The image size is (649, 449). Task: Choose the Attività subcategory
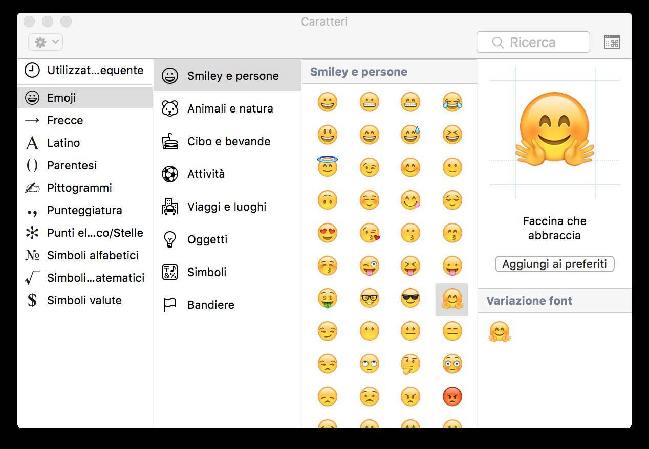(227, 174)
